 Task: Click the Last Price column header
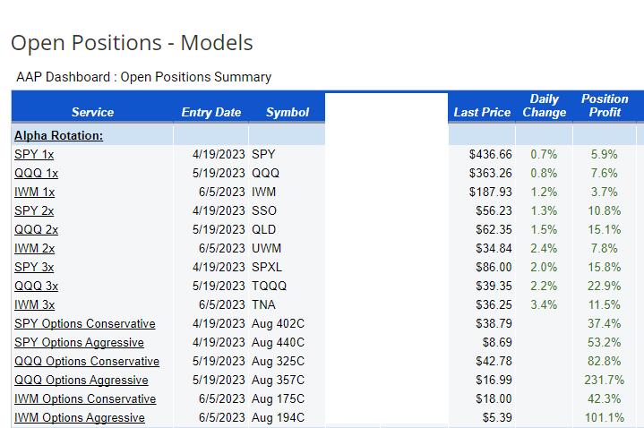482,112
